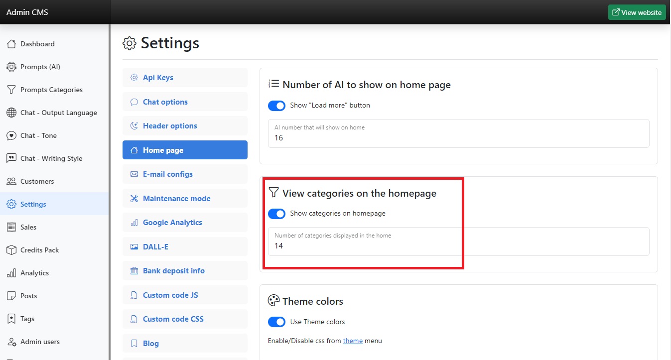The width and height of the screenshot is (671, 360).
Task: Click the Maintenance mode tools icon
Action: pyautogui.click(x=134, y=199)
